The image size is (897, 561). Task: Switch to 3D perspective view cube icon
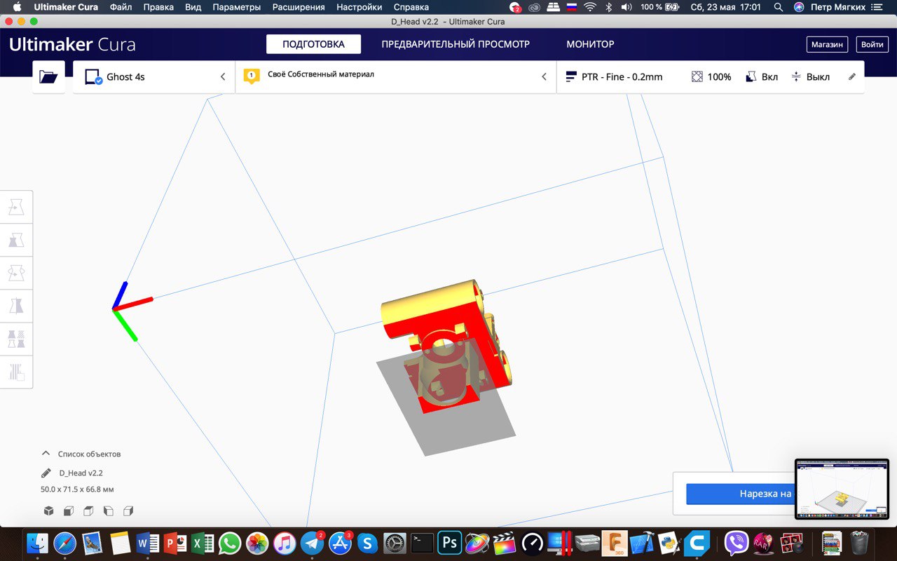pos(48,511)
